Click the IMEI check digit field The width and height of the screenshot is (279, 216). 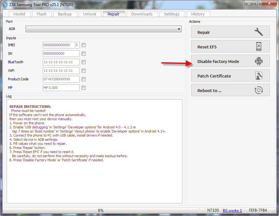(77, 45)
